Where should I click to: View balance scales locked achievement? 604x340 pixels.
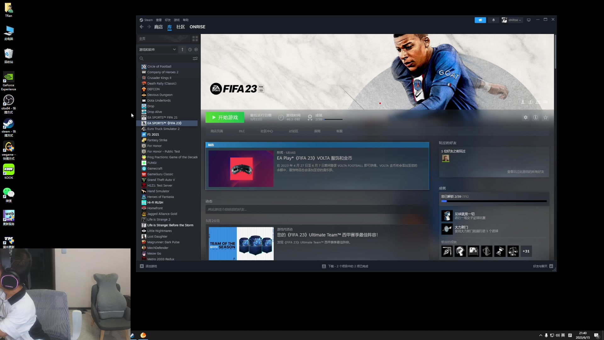(x=513, y=251)
